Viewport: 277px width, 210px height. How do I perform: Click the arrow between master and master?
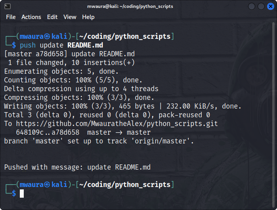pos(119,132)
